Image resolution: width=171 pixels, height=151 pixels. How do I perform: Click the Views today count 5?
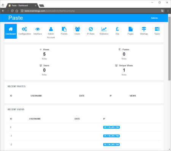[44, 54]
